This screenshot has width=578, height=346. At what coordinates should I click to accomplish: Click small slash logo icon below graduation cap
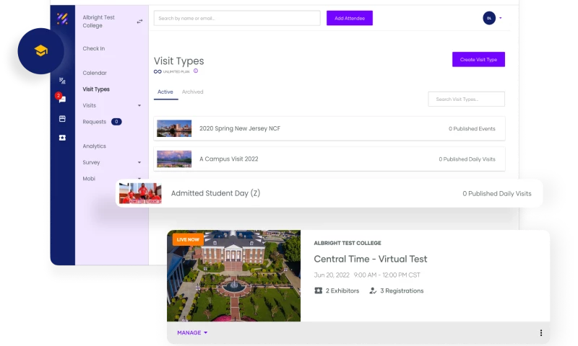pos(62,81)
